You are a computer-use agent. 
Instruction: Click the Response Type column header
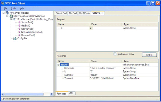[140, 61]
